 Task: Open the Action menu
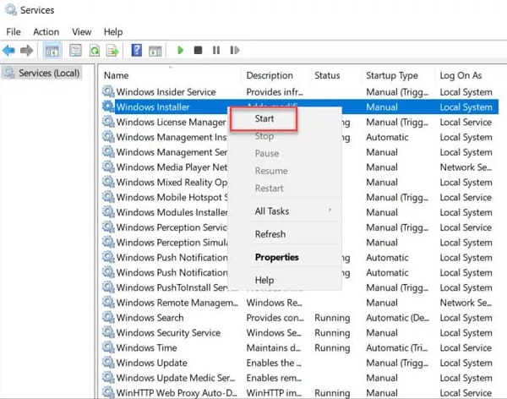46,32
